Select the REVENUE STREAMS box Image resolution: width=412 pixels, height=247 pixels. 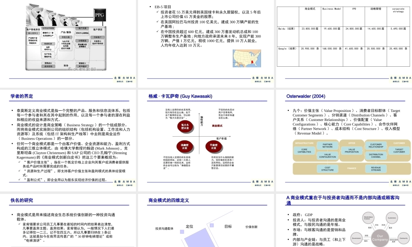(x=376, y=168)
